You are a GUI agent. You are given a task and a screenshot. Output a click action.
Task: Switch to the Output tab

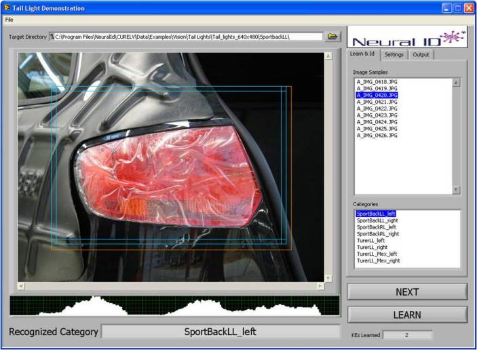tap(421, 54)
